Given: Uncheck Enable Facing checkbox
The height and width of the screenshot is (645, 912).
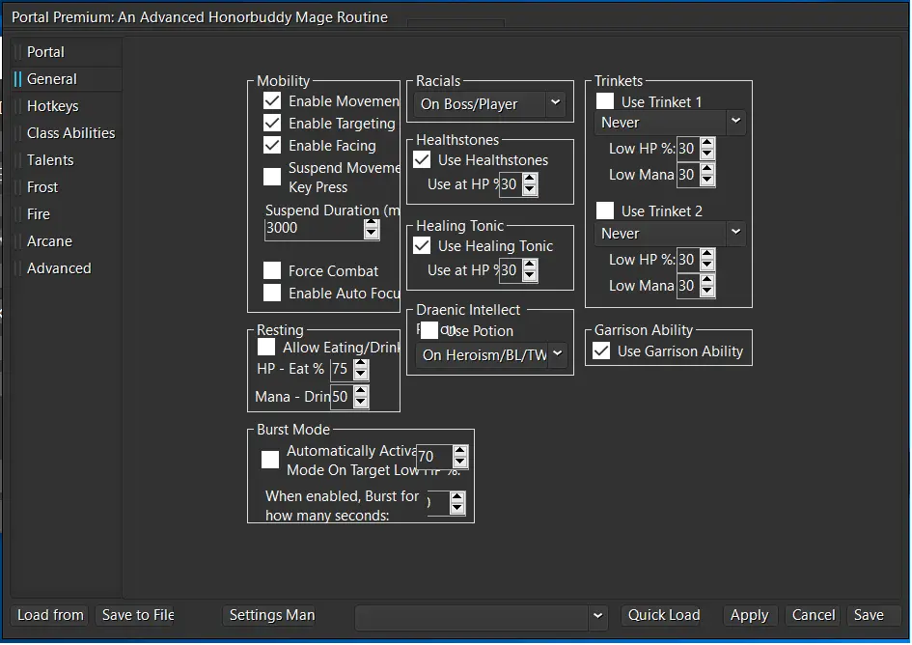Looking at the screenshot, I should tap(272, 146).
